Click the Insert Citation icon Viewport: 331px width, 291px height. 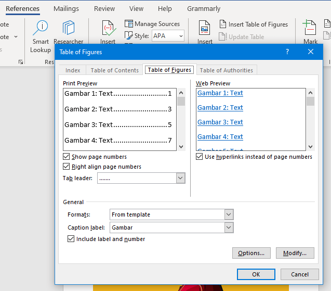point(108,29)
